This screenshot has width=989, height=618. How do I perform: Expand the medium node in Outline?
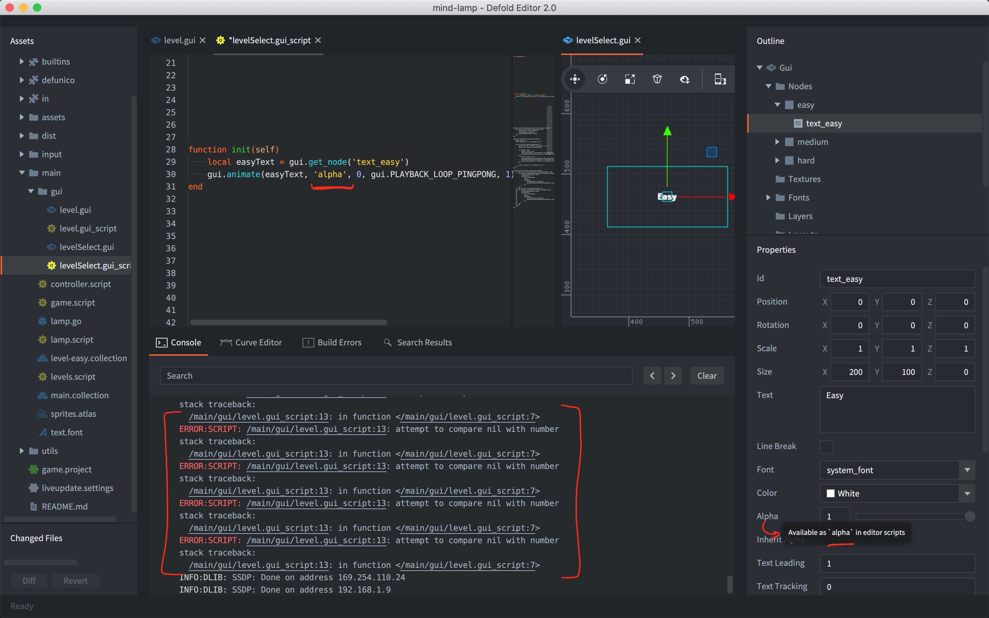coord(777,142)
